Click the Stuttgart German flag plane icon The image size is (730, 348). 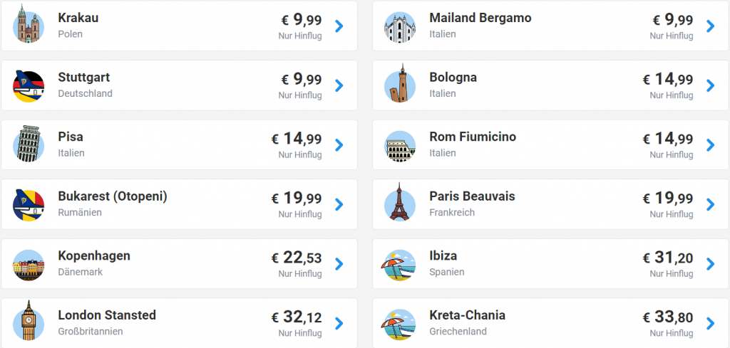pos(29,86)
